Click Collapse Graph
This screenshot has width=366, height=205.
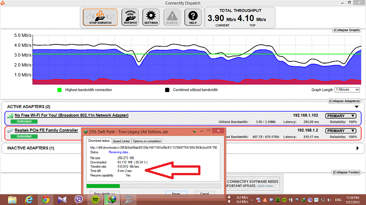346,30
